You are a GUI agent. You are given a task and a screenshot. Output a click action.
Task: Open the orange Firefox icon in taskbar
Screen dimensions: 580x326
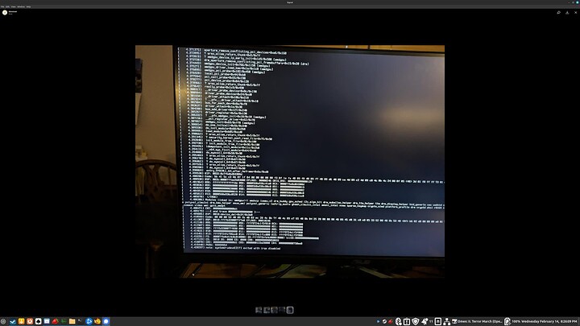pos(97,321)
